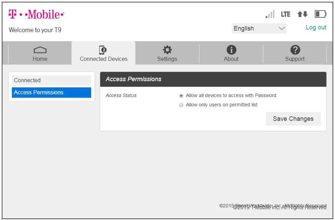Select Access Permissions in the side menu

coord(52,92)
